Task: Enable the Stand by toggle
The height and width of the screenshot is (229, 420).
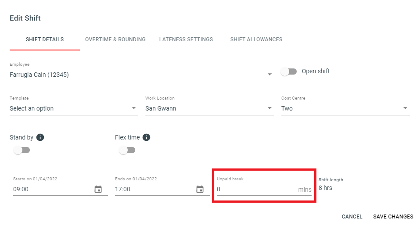Action: click(x=22, y=150)
